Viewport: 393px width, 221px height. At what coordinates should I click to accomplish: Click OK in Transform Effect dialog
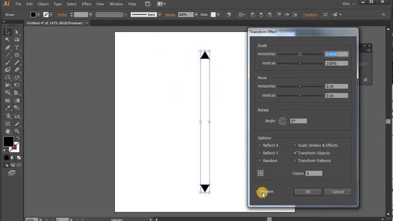tap(308, 192)
